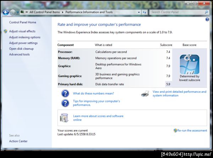
Task: Expand arrow after All Control Panel Items
Action: pyautogui.click(x=62, y=12)
